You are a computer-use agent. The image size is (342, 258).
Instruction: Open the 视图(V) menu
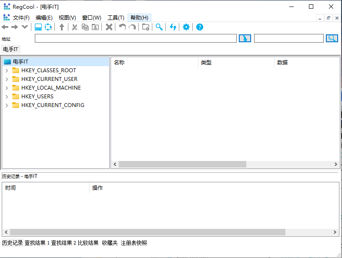point(67,18)
